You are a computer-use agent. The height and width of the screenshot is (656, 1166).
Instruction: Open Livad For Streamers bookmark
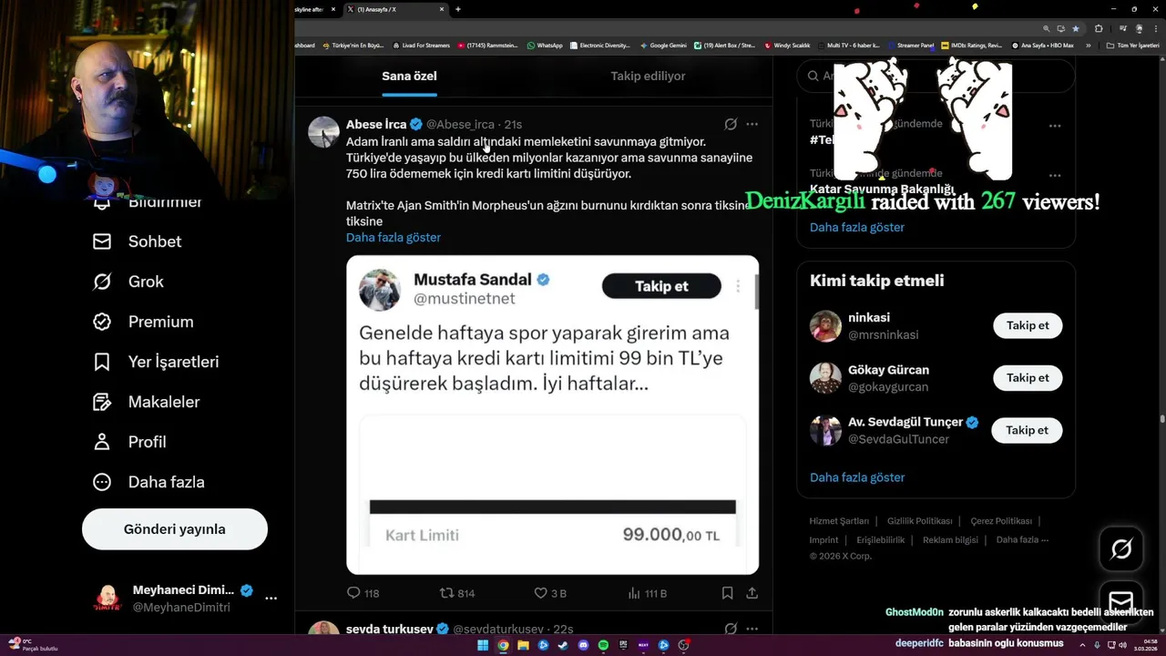click(x=421, y=45)
